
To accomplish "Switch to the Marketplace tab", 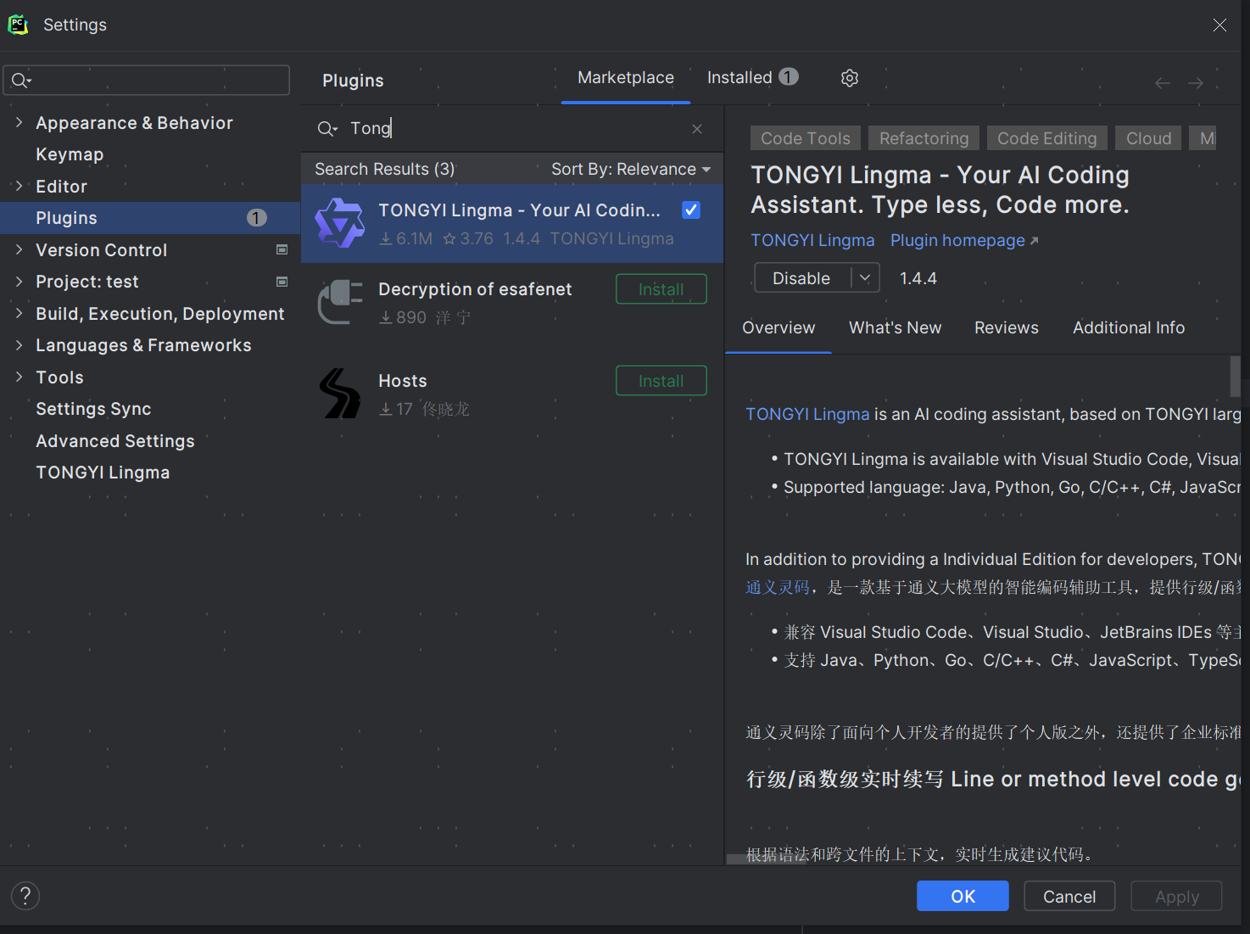I will pos(626,78).
